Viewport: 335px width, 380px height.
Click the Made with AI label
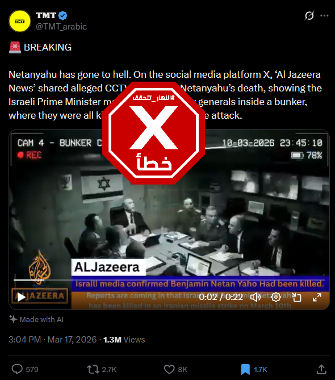[x=36, y=319]
